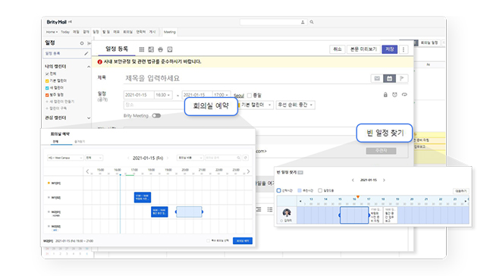Toggle the 선택시간 checkbox in 빈 일정 찾기
Viewport: 490px width, 276px height.
point(278,190)
